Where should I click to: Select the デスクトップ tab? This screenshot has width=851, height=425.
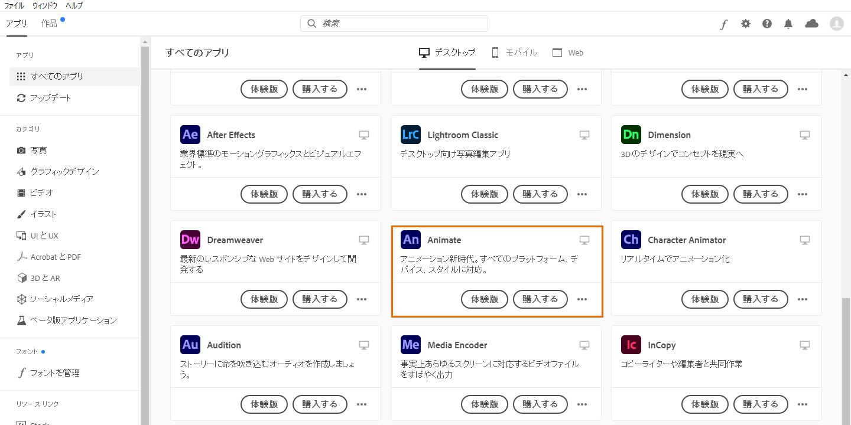point(447,53)
